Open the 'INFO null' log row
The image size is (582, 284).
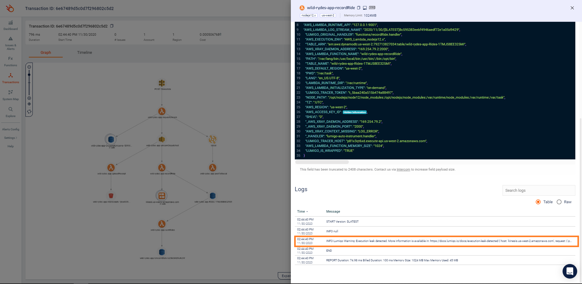(x=435, y=231)
